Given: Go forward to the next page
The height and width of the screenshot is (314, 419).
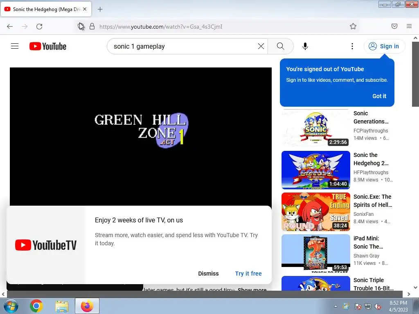Looking at the screenshot, I should point(25,27).
